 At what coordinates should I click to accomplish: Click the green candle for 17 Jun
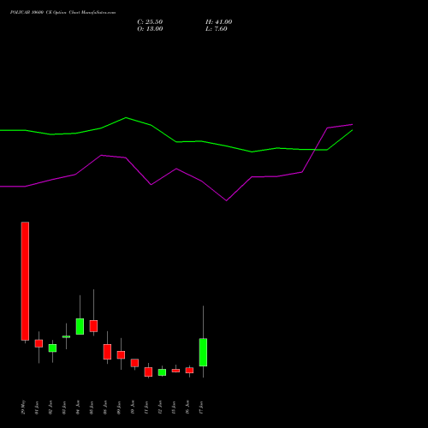[203, 352]
